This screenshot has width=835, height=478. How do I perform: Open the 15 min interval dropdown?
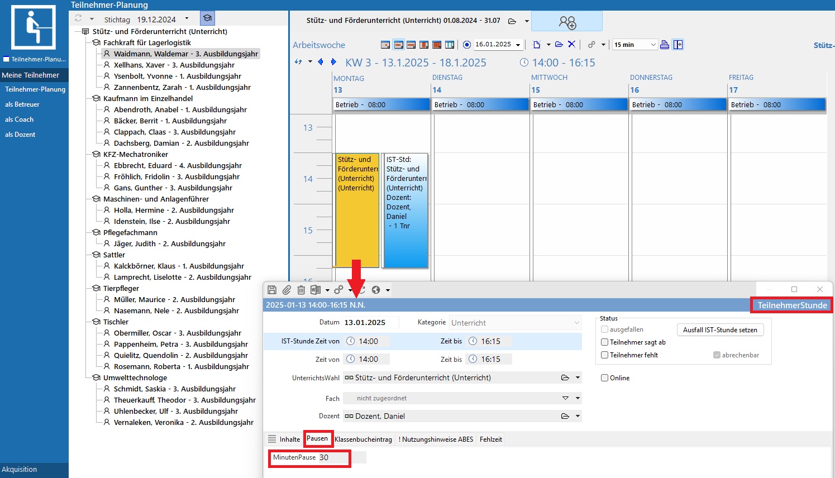[653, 45]
